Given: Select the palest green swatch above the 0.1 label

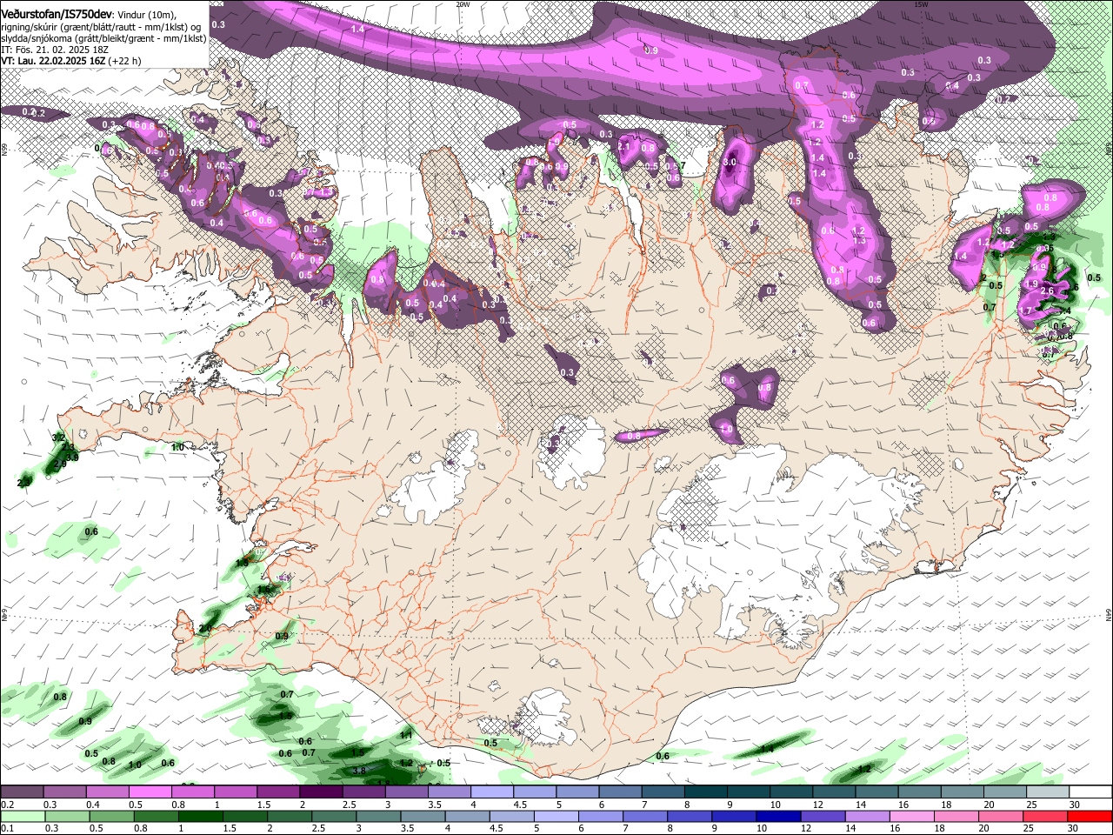Looking at the screenshot, I should [22, 817].
